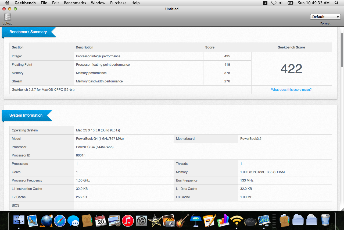This screenshot has height=230, width=344.
Task: Open iPhoto camera icon in Dock
Action: 169,221
